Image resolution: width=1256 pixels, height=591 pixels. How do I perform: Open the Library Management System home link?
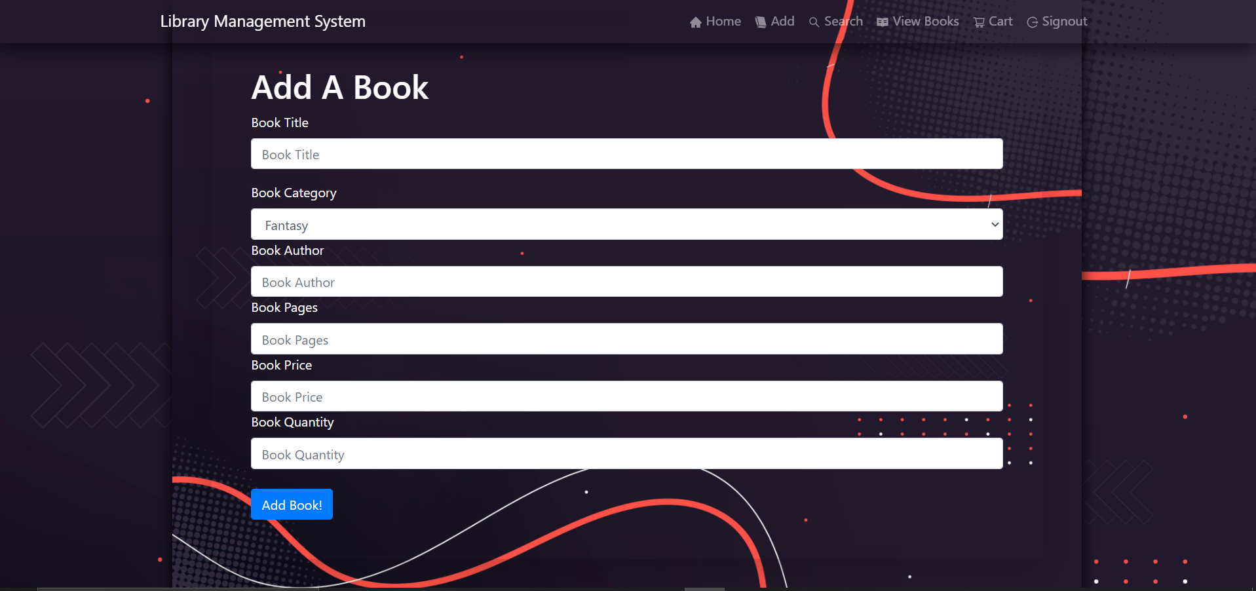pos(263,21)
